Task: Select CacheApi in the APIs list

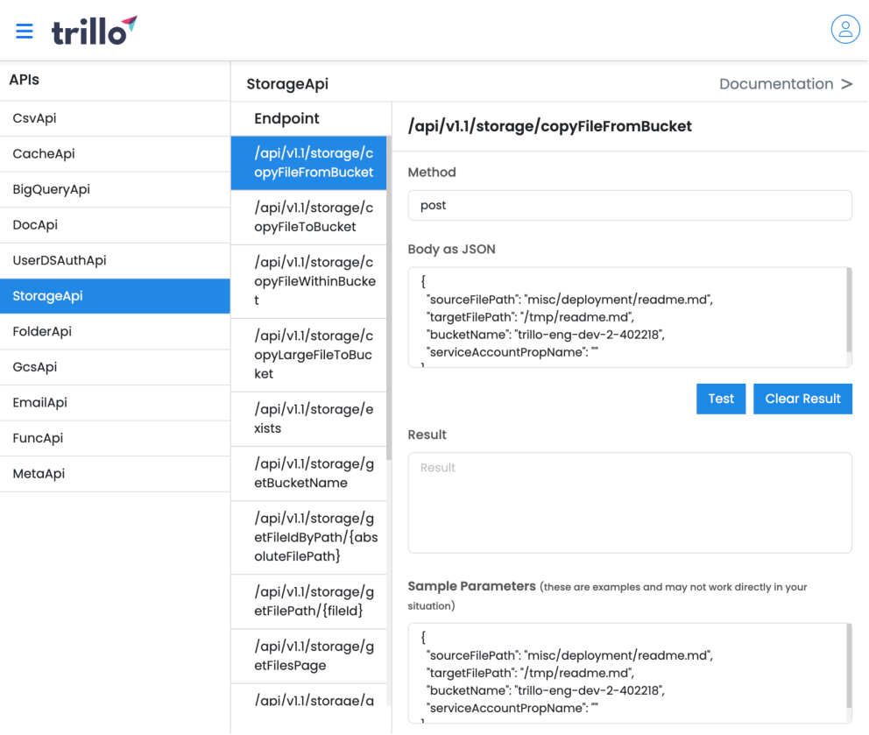Action: coord(116,154)
